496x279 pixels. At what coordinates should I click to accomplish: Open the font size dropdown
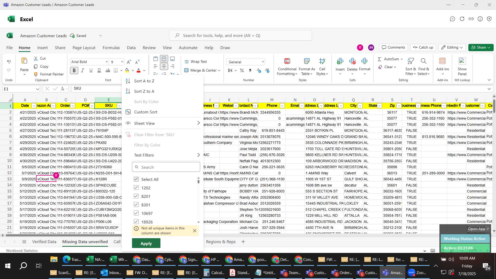[x=122, y=62]
